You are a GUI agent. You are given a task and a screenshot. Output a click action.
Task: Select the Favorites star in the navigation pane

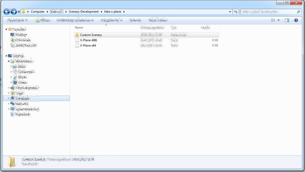click(x=10, y=29)
